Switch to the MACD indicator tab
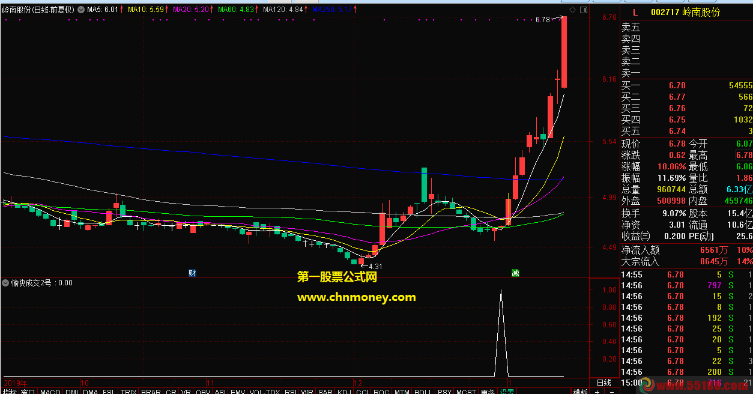Viewport: 753px width, 394px height. (x=50, y=392)
